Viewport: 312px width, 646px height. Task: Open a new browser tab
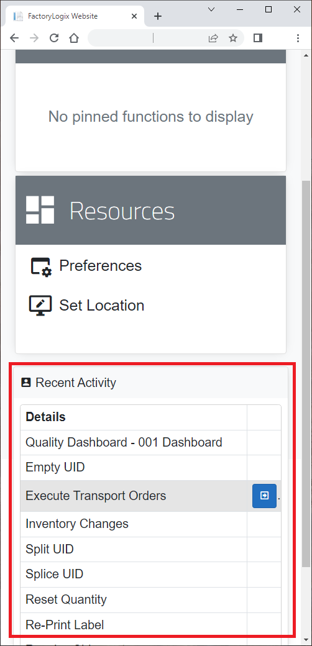tap(158, 16)
